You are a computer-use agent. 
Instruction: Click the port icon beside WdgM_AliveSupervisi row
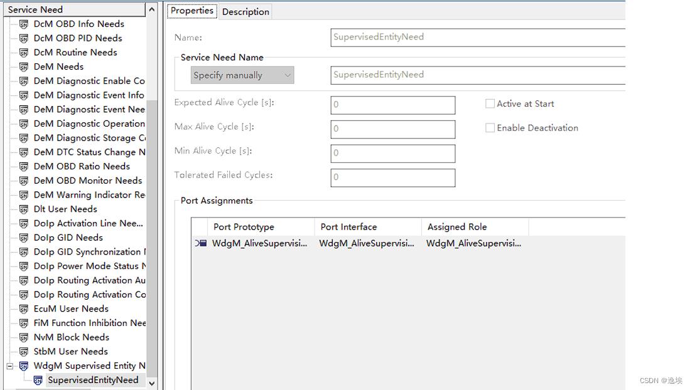pyautogui.click(x=200, y=243)
